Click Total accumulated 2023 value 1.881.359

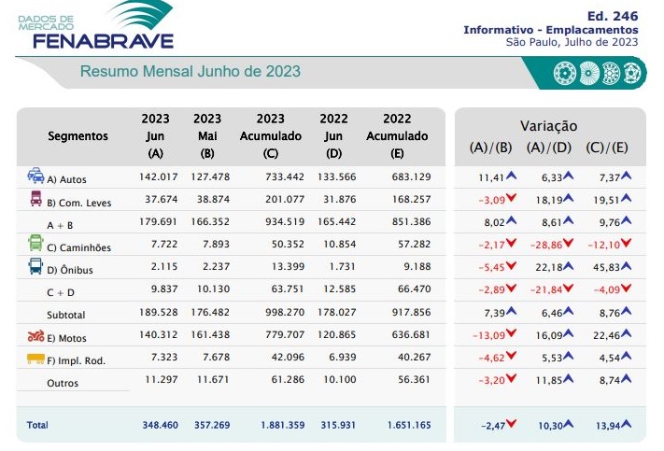pyautogui.click(x=282, y=425)
